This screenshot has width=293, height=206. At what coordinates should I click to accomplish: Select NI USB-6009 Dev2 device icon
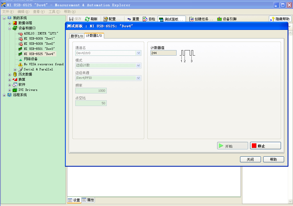[x=21, y=44]
